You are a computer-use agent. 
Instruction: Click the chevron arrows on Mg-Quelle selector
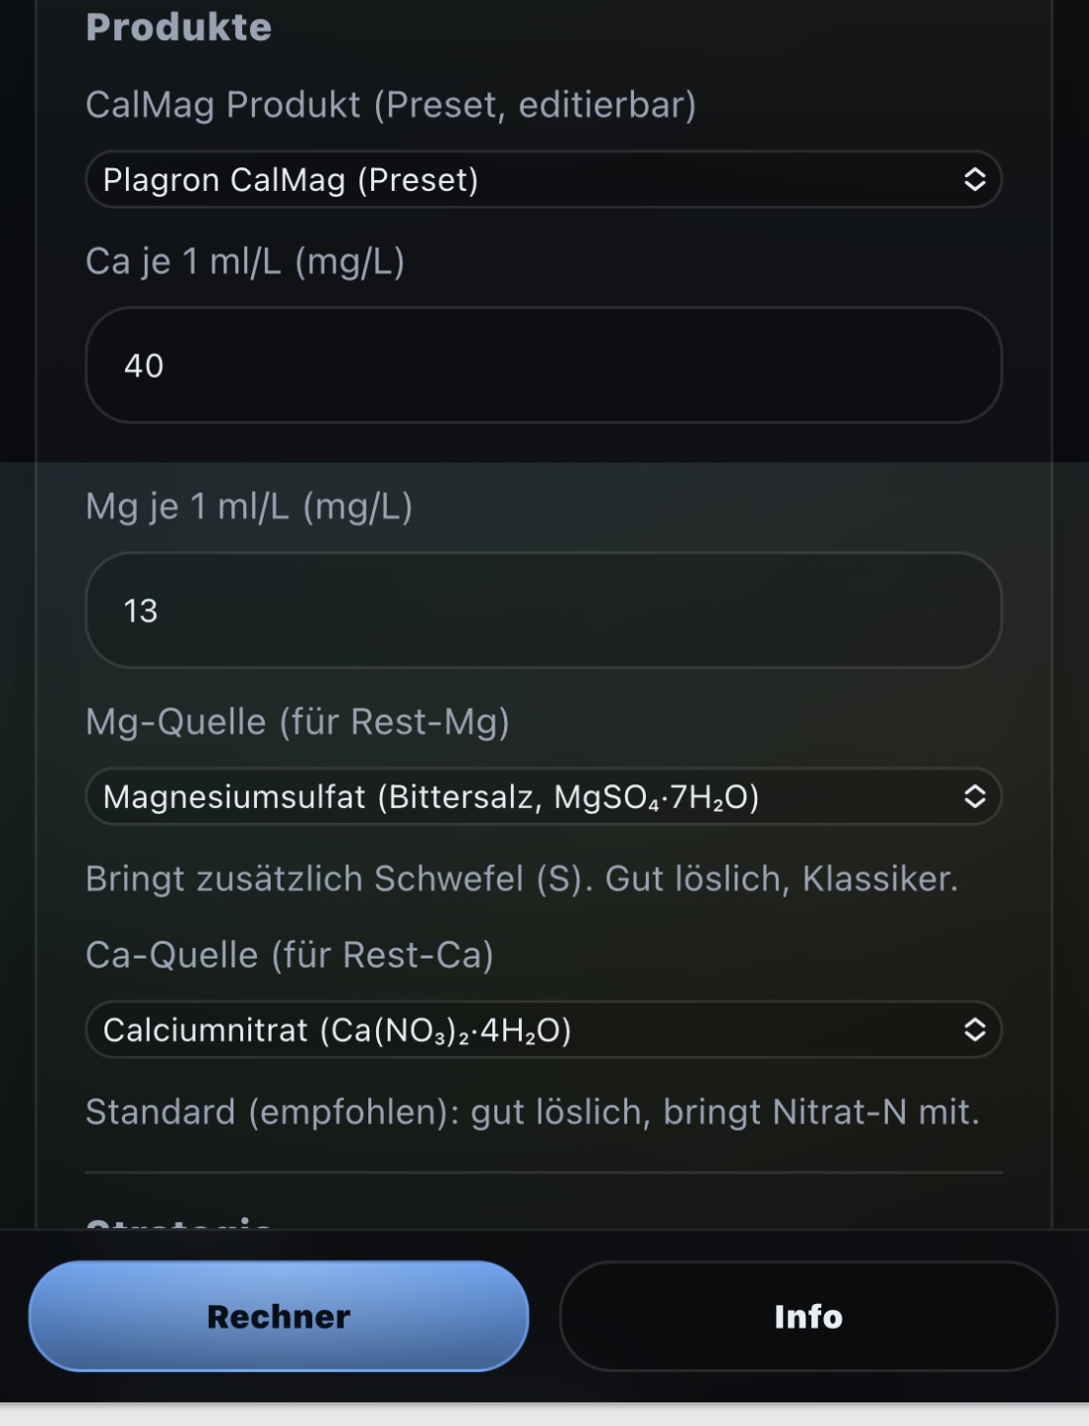974,796
